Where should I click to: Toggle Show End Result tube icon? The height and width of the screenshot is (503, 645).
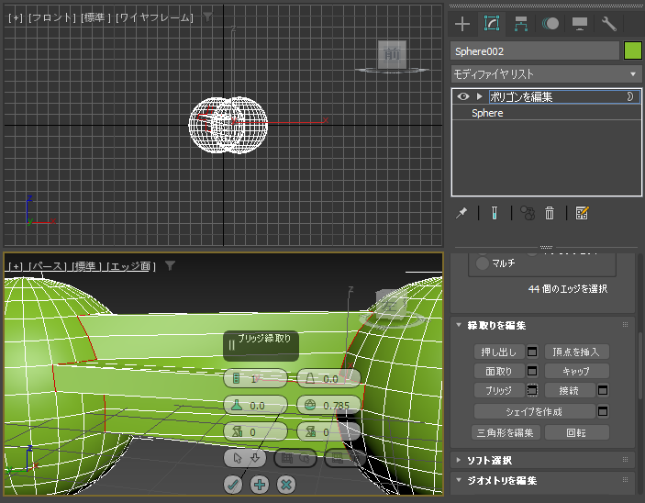[x=494, y=213]
